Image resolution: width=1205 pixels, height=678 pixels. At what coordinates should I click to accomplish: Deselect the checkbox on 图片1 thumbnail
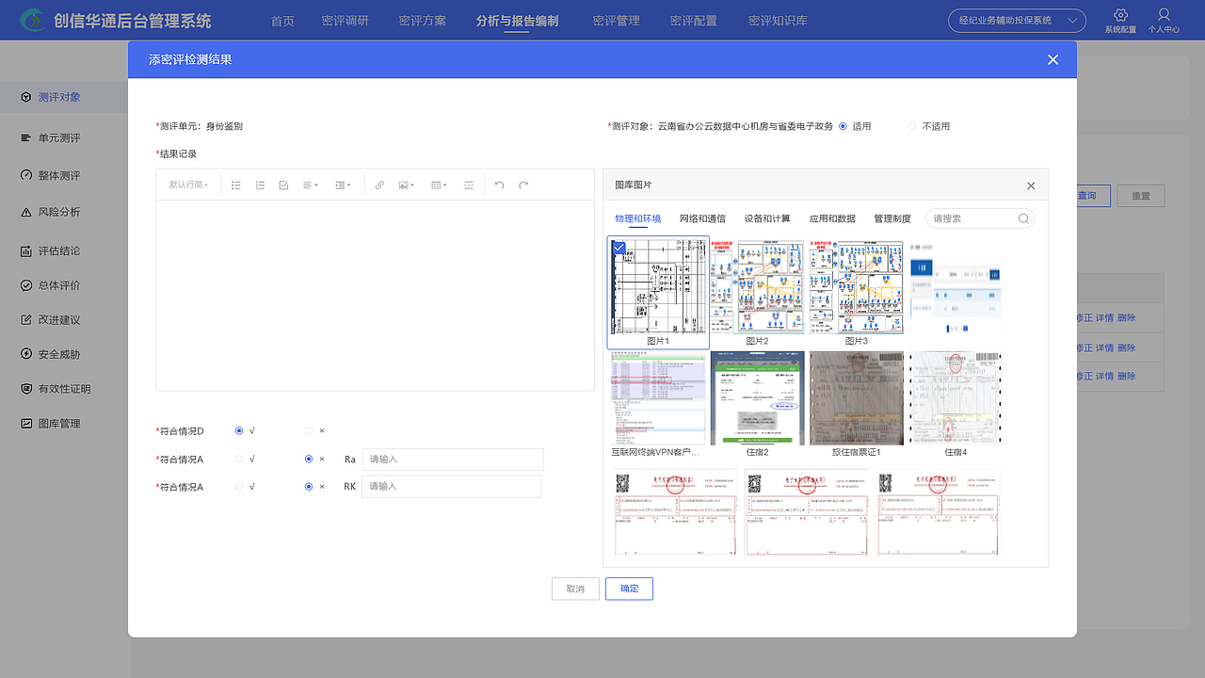[x=619, y=247]
